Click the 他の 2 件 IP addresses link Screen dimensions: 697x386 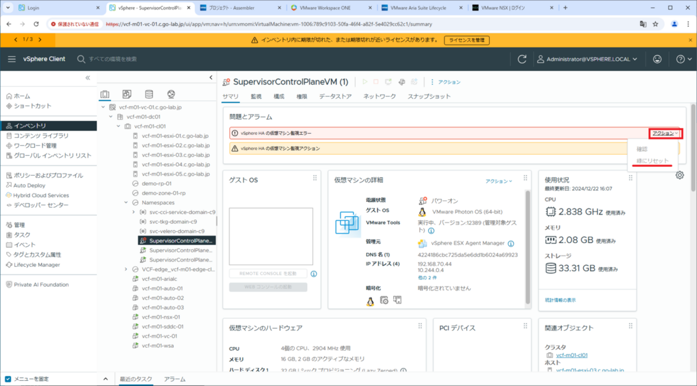pyautogui.click(x=427, y=278)
